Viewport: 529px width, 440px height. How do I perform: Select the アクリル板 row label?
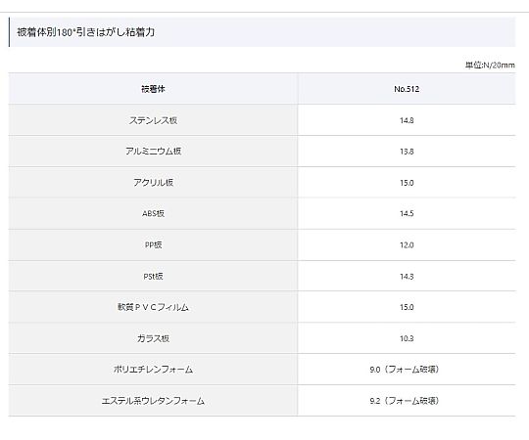[x=153, y=183]
